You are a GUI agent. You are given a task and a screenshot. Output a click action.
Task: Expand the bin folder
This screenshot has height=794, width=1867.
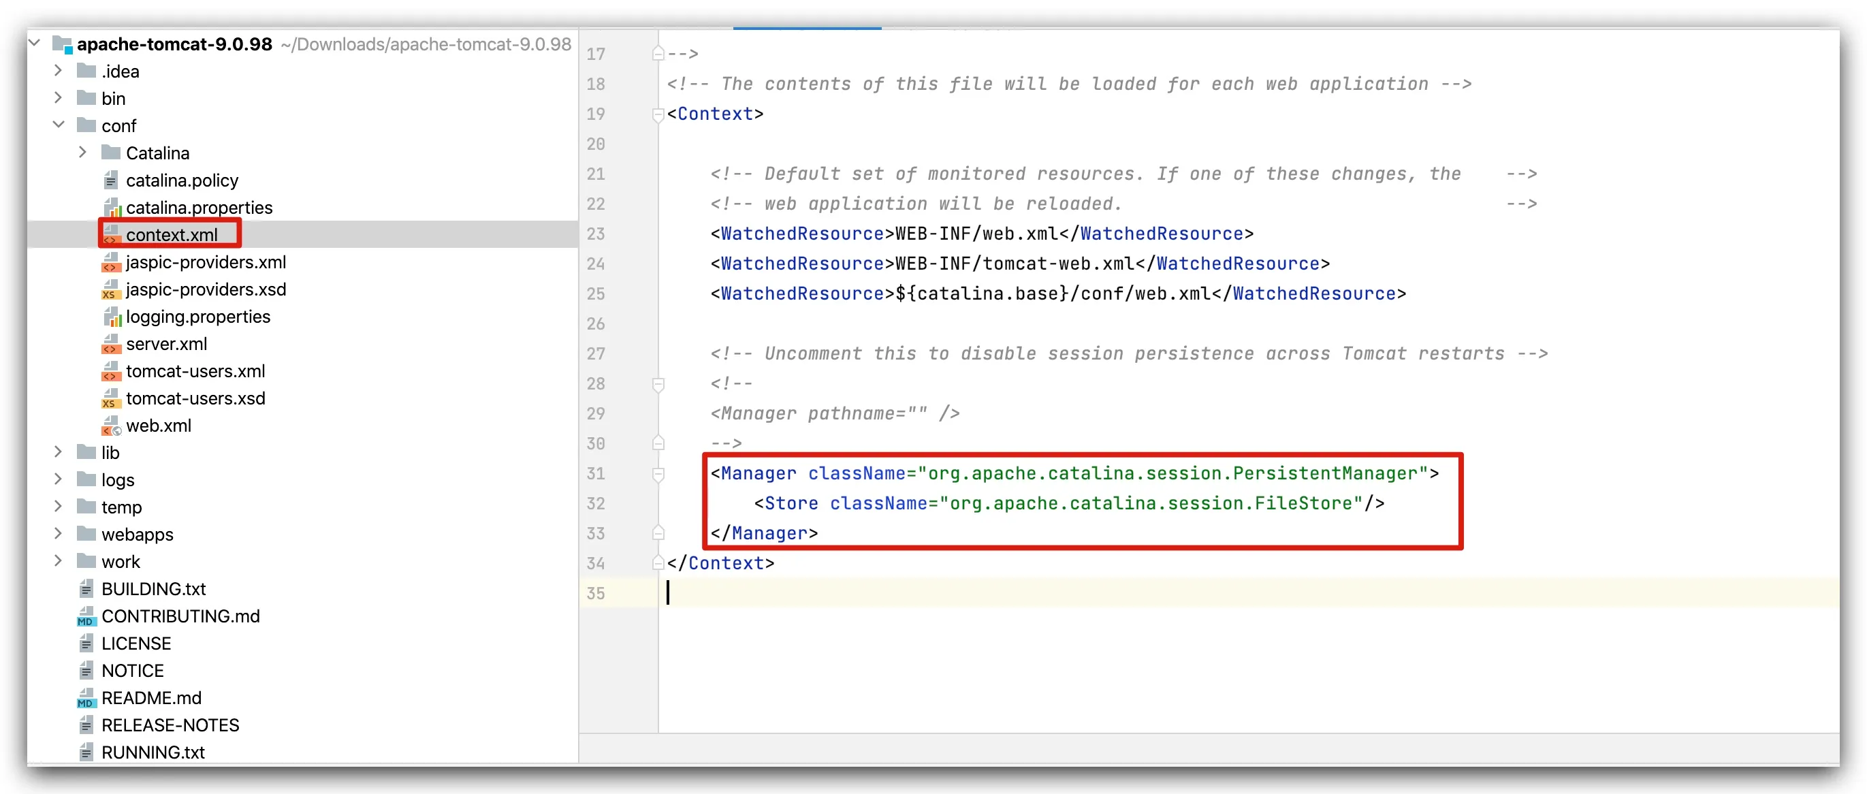[x=58, y=97]
